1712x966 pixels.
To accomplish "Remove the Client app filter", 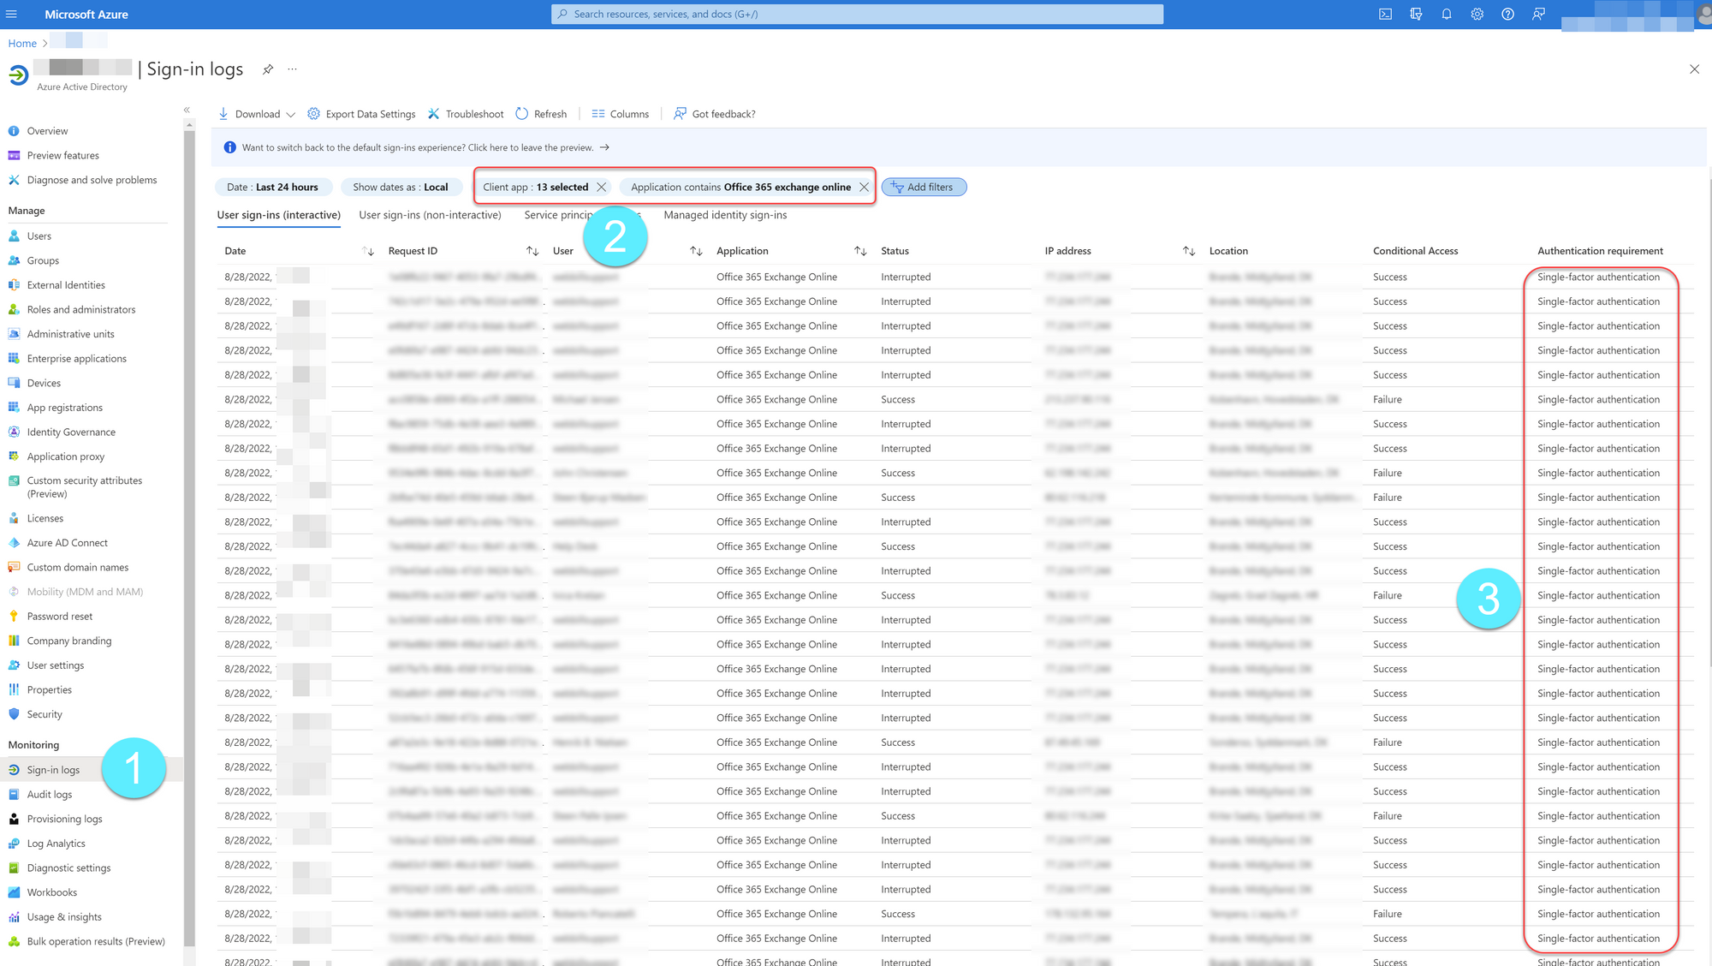I will coord(602,188).
